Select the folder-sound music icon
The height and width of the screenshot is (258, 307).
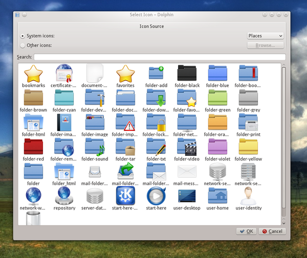point(95,147)
